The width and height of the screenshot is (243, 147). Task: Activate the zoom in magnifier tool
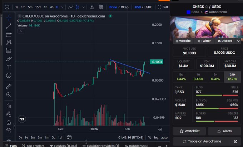click(x=9, y=94)
